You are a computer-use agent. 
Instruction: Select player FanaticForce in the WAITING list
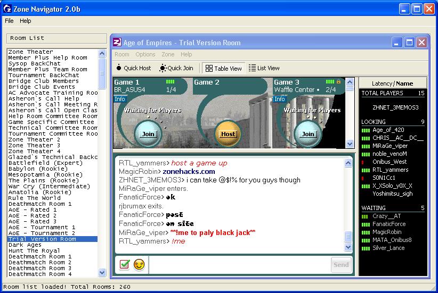389,224
